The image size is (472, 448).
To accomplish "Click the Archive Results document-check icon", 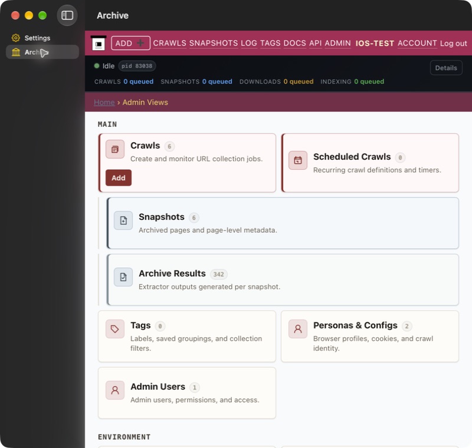I will tap(123, 277).
